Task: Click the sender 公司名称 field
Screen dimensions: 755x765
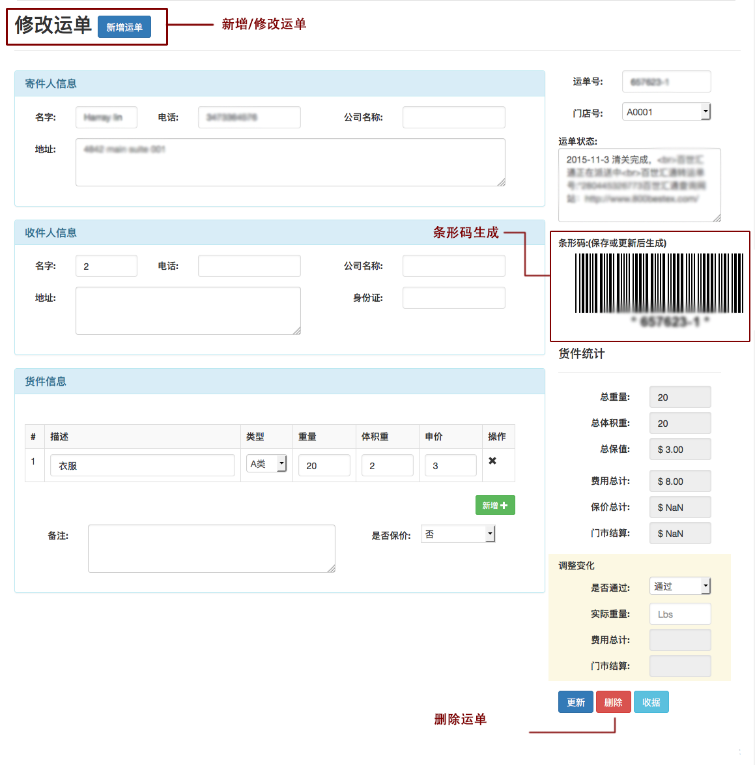Action: [453, 117]
